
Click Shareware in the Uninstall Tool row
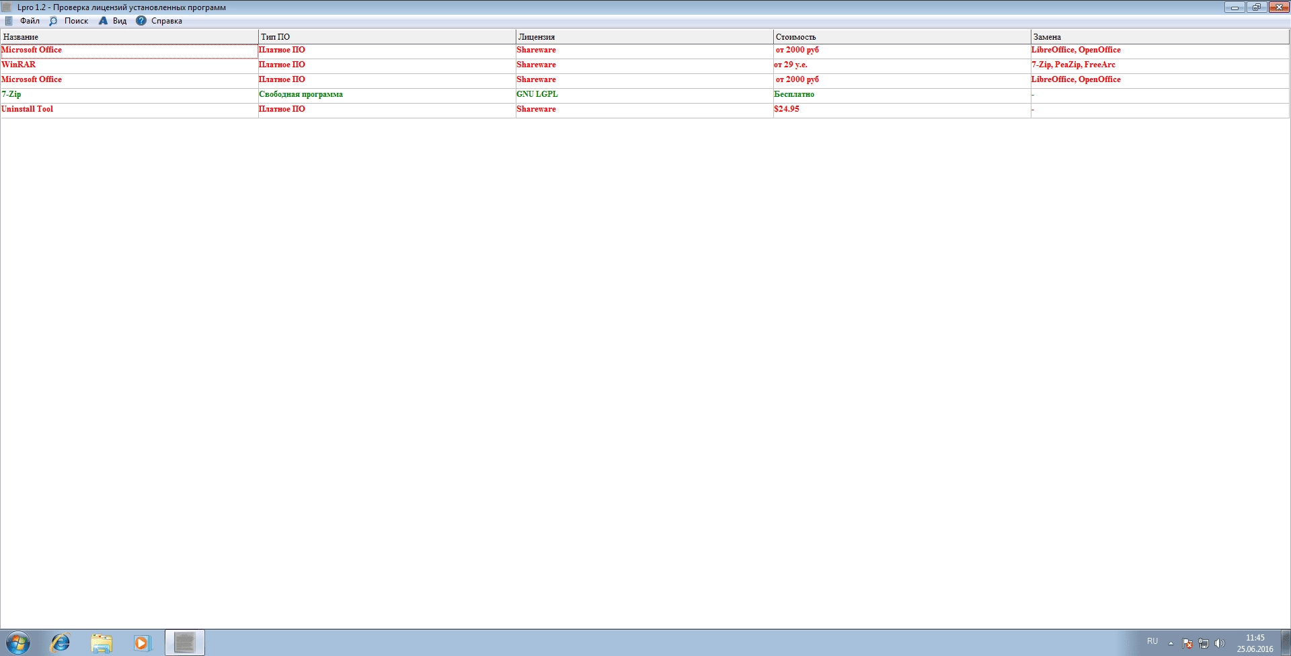pyautogui.click(x=644, y=110)
